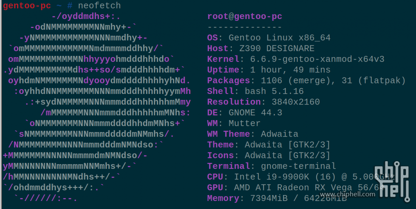Click the WM value 'Mutter'
Image resolution: width=416 pixels, height=209 pixels.
(245, 124)
